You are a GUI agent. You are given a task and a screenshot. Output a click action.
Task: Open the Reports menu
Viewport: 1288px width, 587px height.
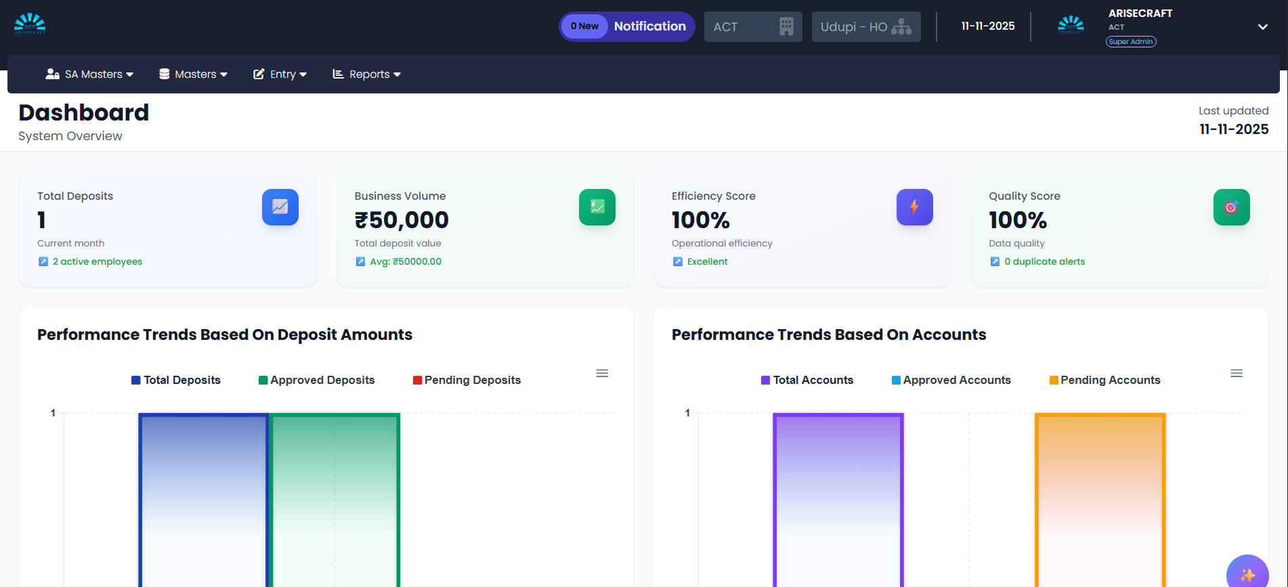click(x=367, y=74)
